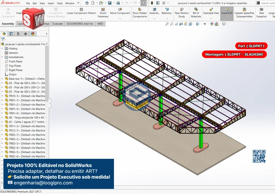Expand the Annotations folder
275x194 pixels.
point(2,57)
